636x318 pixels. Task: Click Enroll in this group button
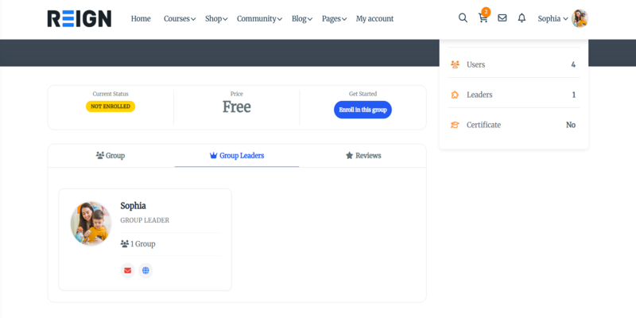coord(363,110)
